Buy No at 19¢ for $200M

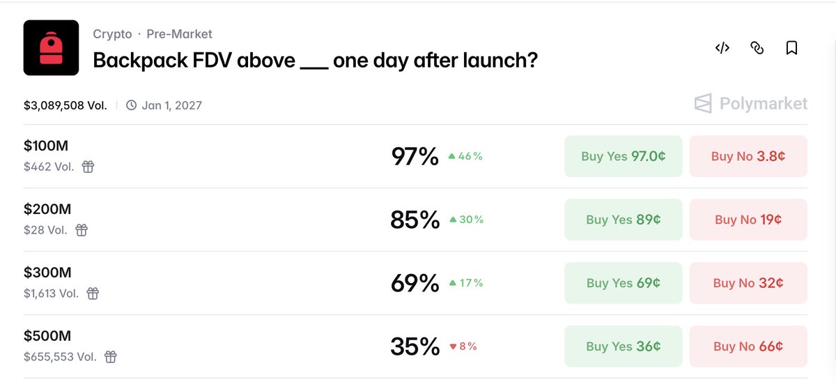click(x=748, y=220)
